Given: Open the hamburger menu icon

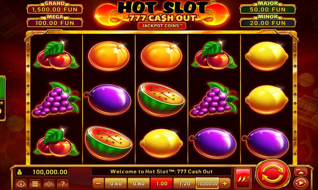Looking at the screenshot, I should point(35,184).
